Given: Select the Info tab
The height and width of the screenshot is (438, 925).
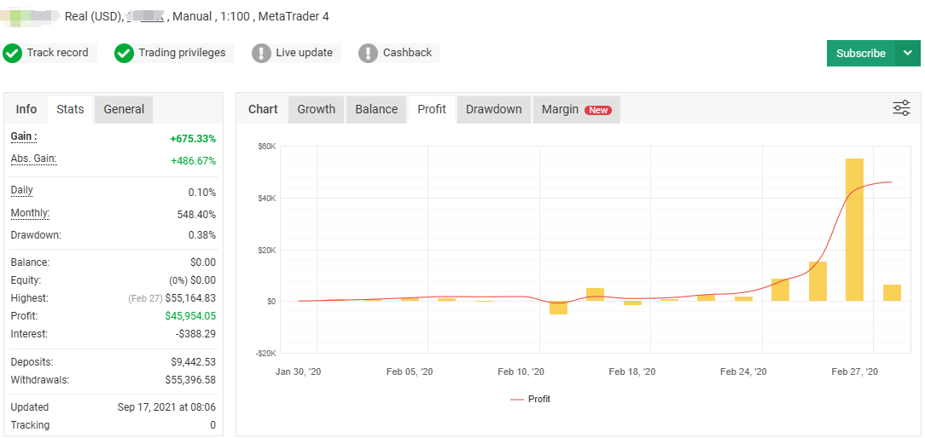Looking at the screenshot, I should [26, 109].
